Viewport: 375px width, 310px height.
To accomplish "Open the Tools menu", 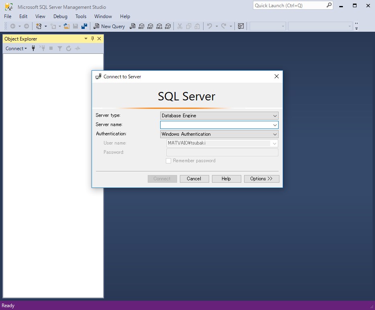I will (81, 16).
